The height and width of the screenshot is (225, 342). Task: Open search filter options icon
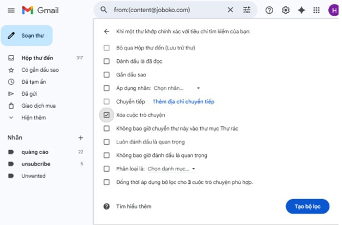pos(247,10)
